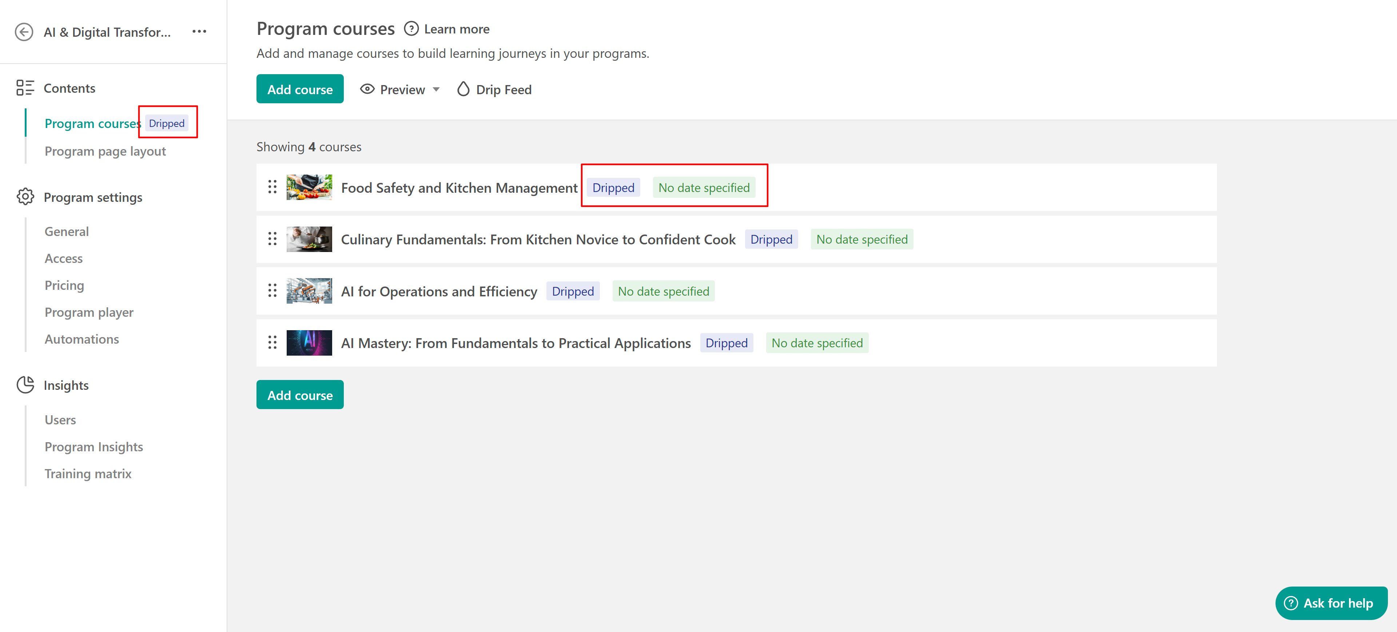Expand the Preview dropdown arrow

click(436, 89)
